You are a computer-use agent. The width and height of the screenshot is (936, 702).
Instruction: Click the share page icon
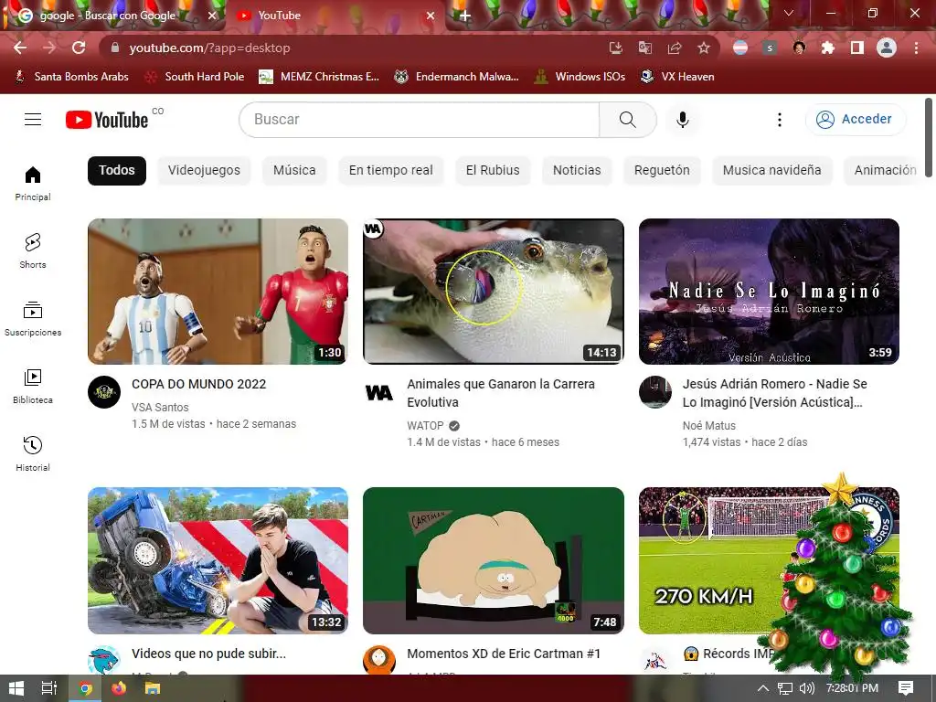pos(675,48)
